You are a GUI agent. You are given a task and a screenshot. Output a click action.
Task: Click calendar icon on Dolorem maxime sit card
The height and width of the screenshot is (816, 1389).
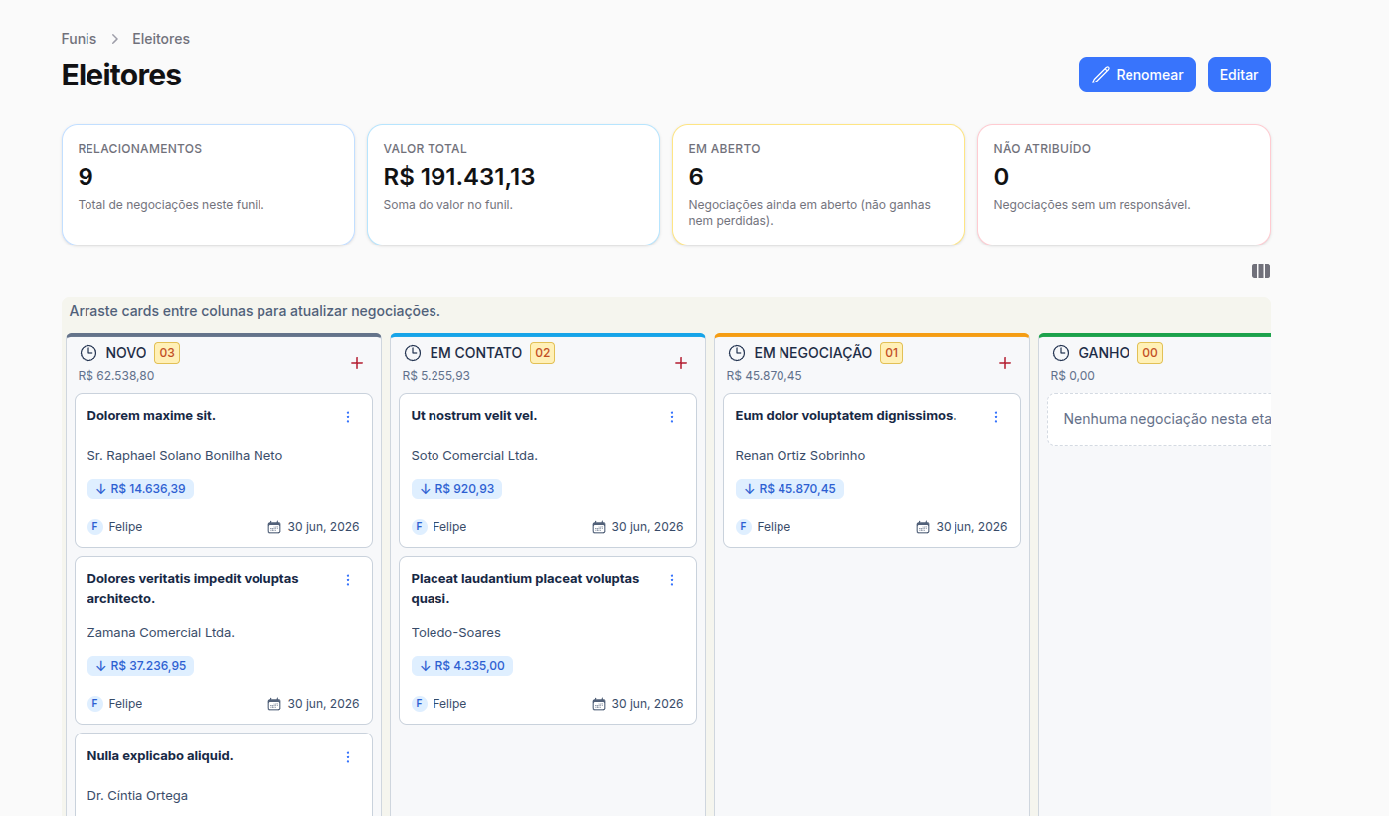[274, 527]
